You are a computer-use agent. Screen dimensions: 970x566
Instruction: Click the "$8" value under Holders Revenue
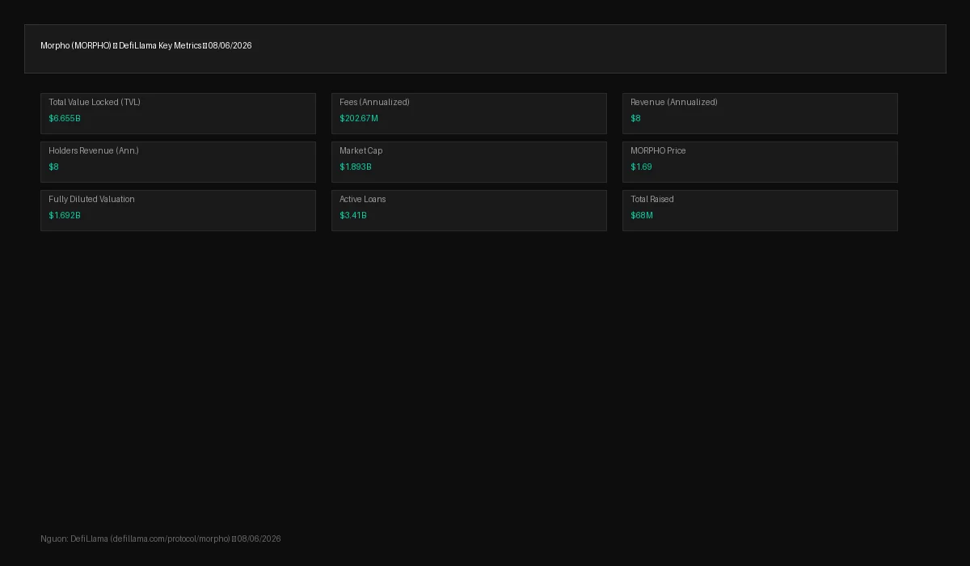point(53,167)
